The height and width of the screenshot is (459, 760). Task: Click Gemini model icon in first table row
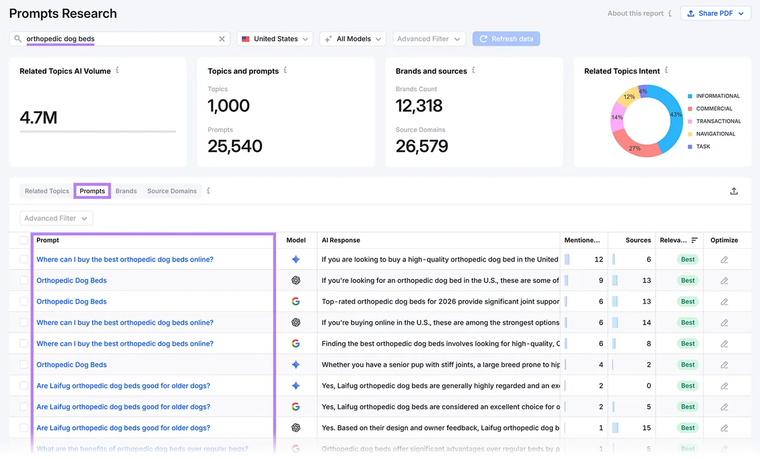(296, 260)
